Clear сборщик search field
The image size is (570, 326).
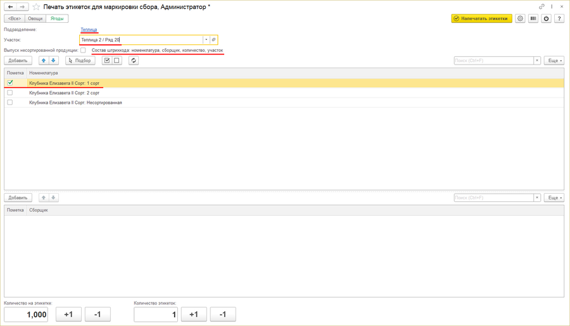[x=537, y=197]
